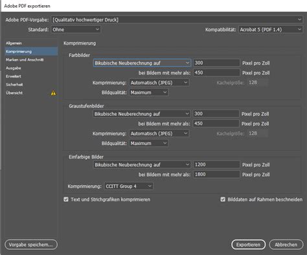Viewport: 307px width, 255px height.
Task: Toggle Text und Strichgrafiken komprimieren checkbox
Action: [66, 199]
